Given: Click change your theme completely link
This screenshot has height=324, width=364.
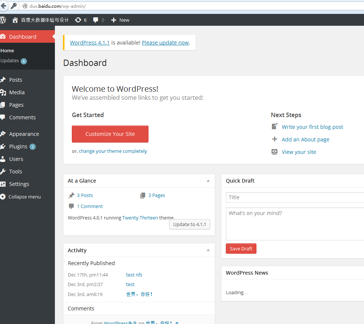Looking at the screenshot, I should click(113, 151).
